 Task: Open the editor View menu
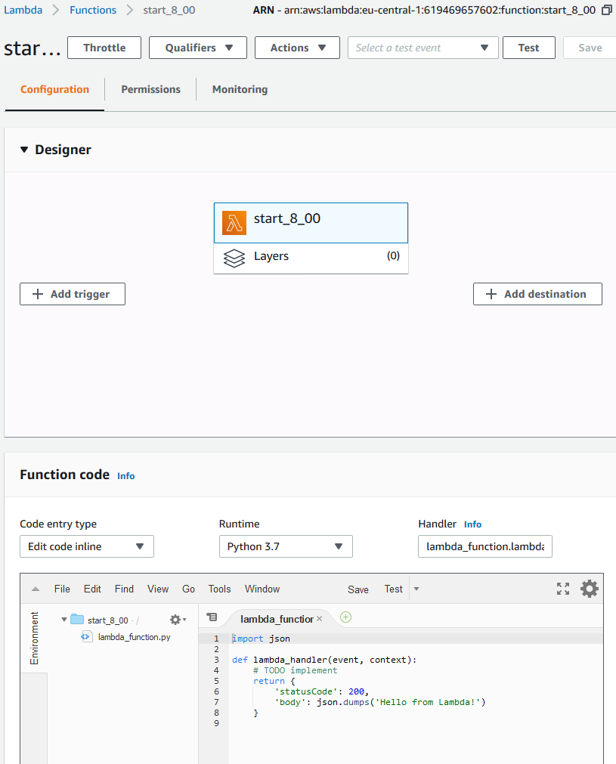158,589
